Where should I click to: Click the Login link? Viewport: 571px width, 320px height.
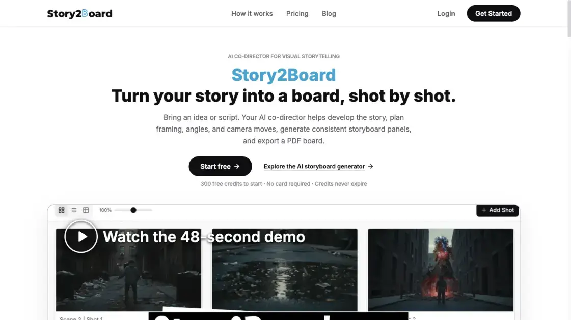tap(446, 13)
